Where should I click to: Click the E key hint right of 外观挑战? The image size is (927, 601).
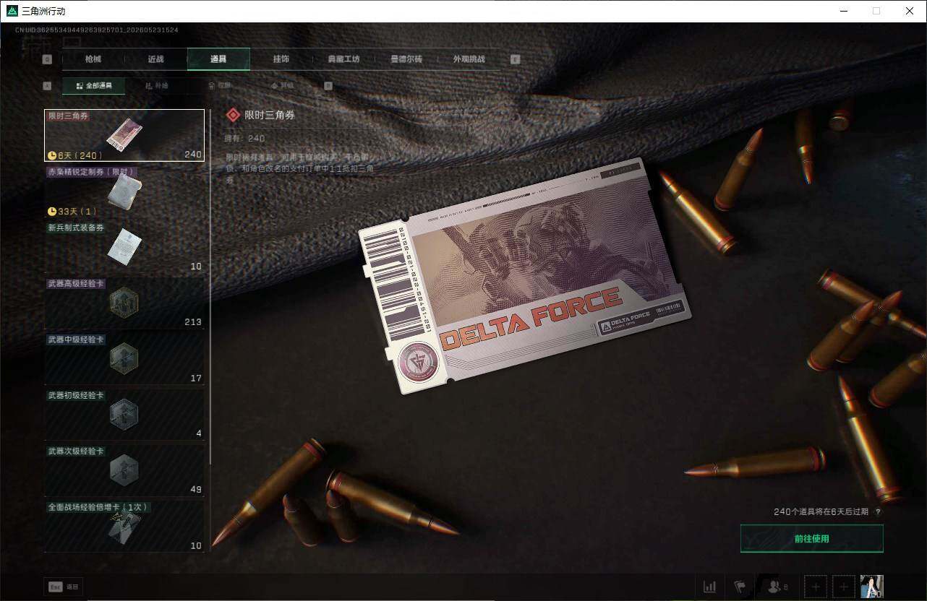pyautogui.click(x=516, y=59)
